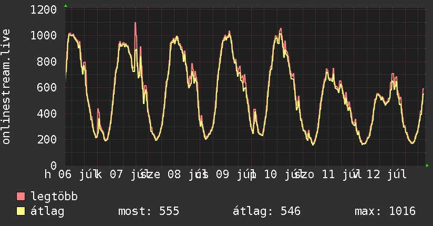Click the 1000 y-axis label
Image resolution: width=433 pixels, height=226 pixels.
click(44, 36)
